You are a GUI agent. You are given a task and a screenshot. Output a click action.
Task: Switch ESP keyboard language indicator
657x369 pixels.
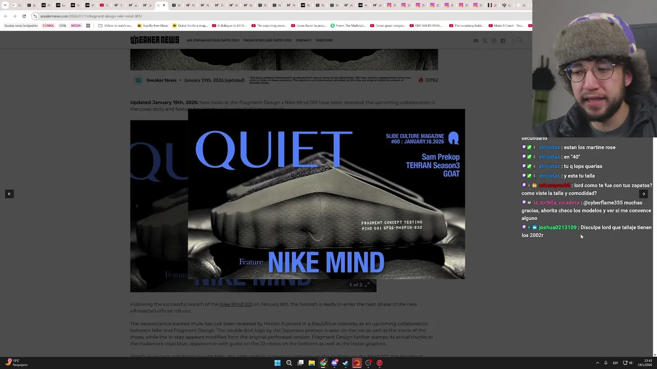click(x=615, y=363)
